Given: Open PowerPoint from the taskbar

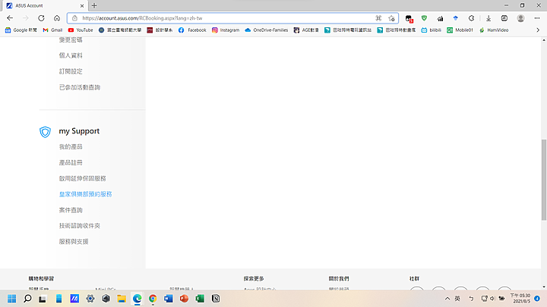Looking at the screenshot, I should 184,299.
